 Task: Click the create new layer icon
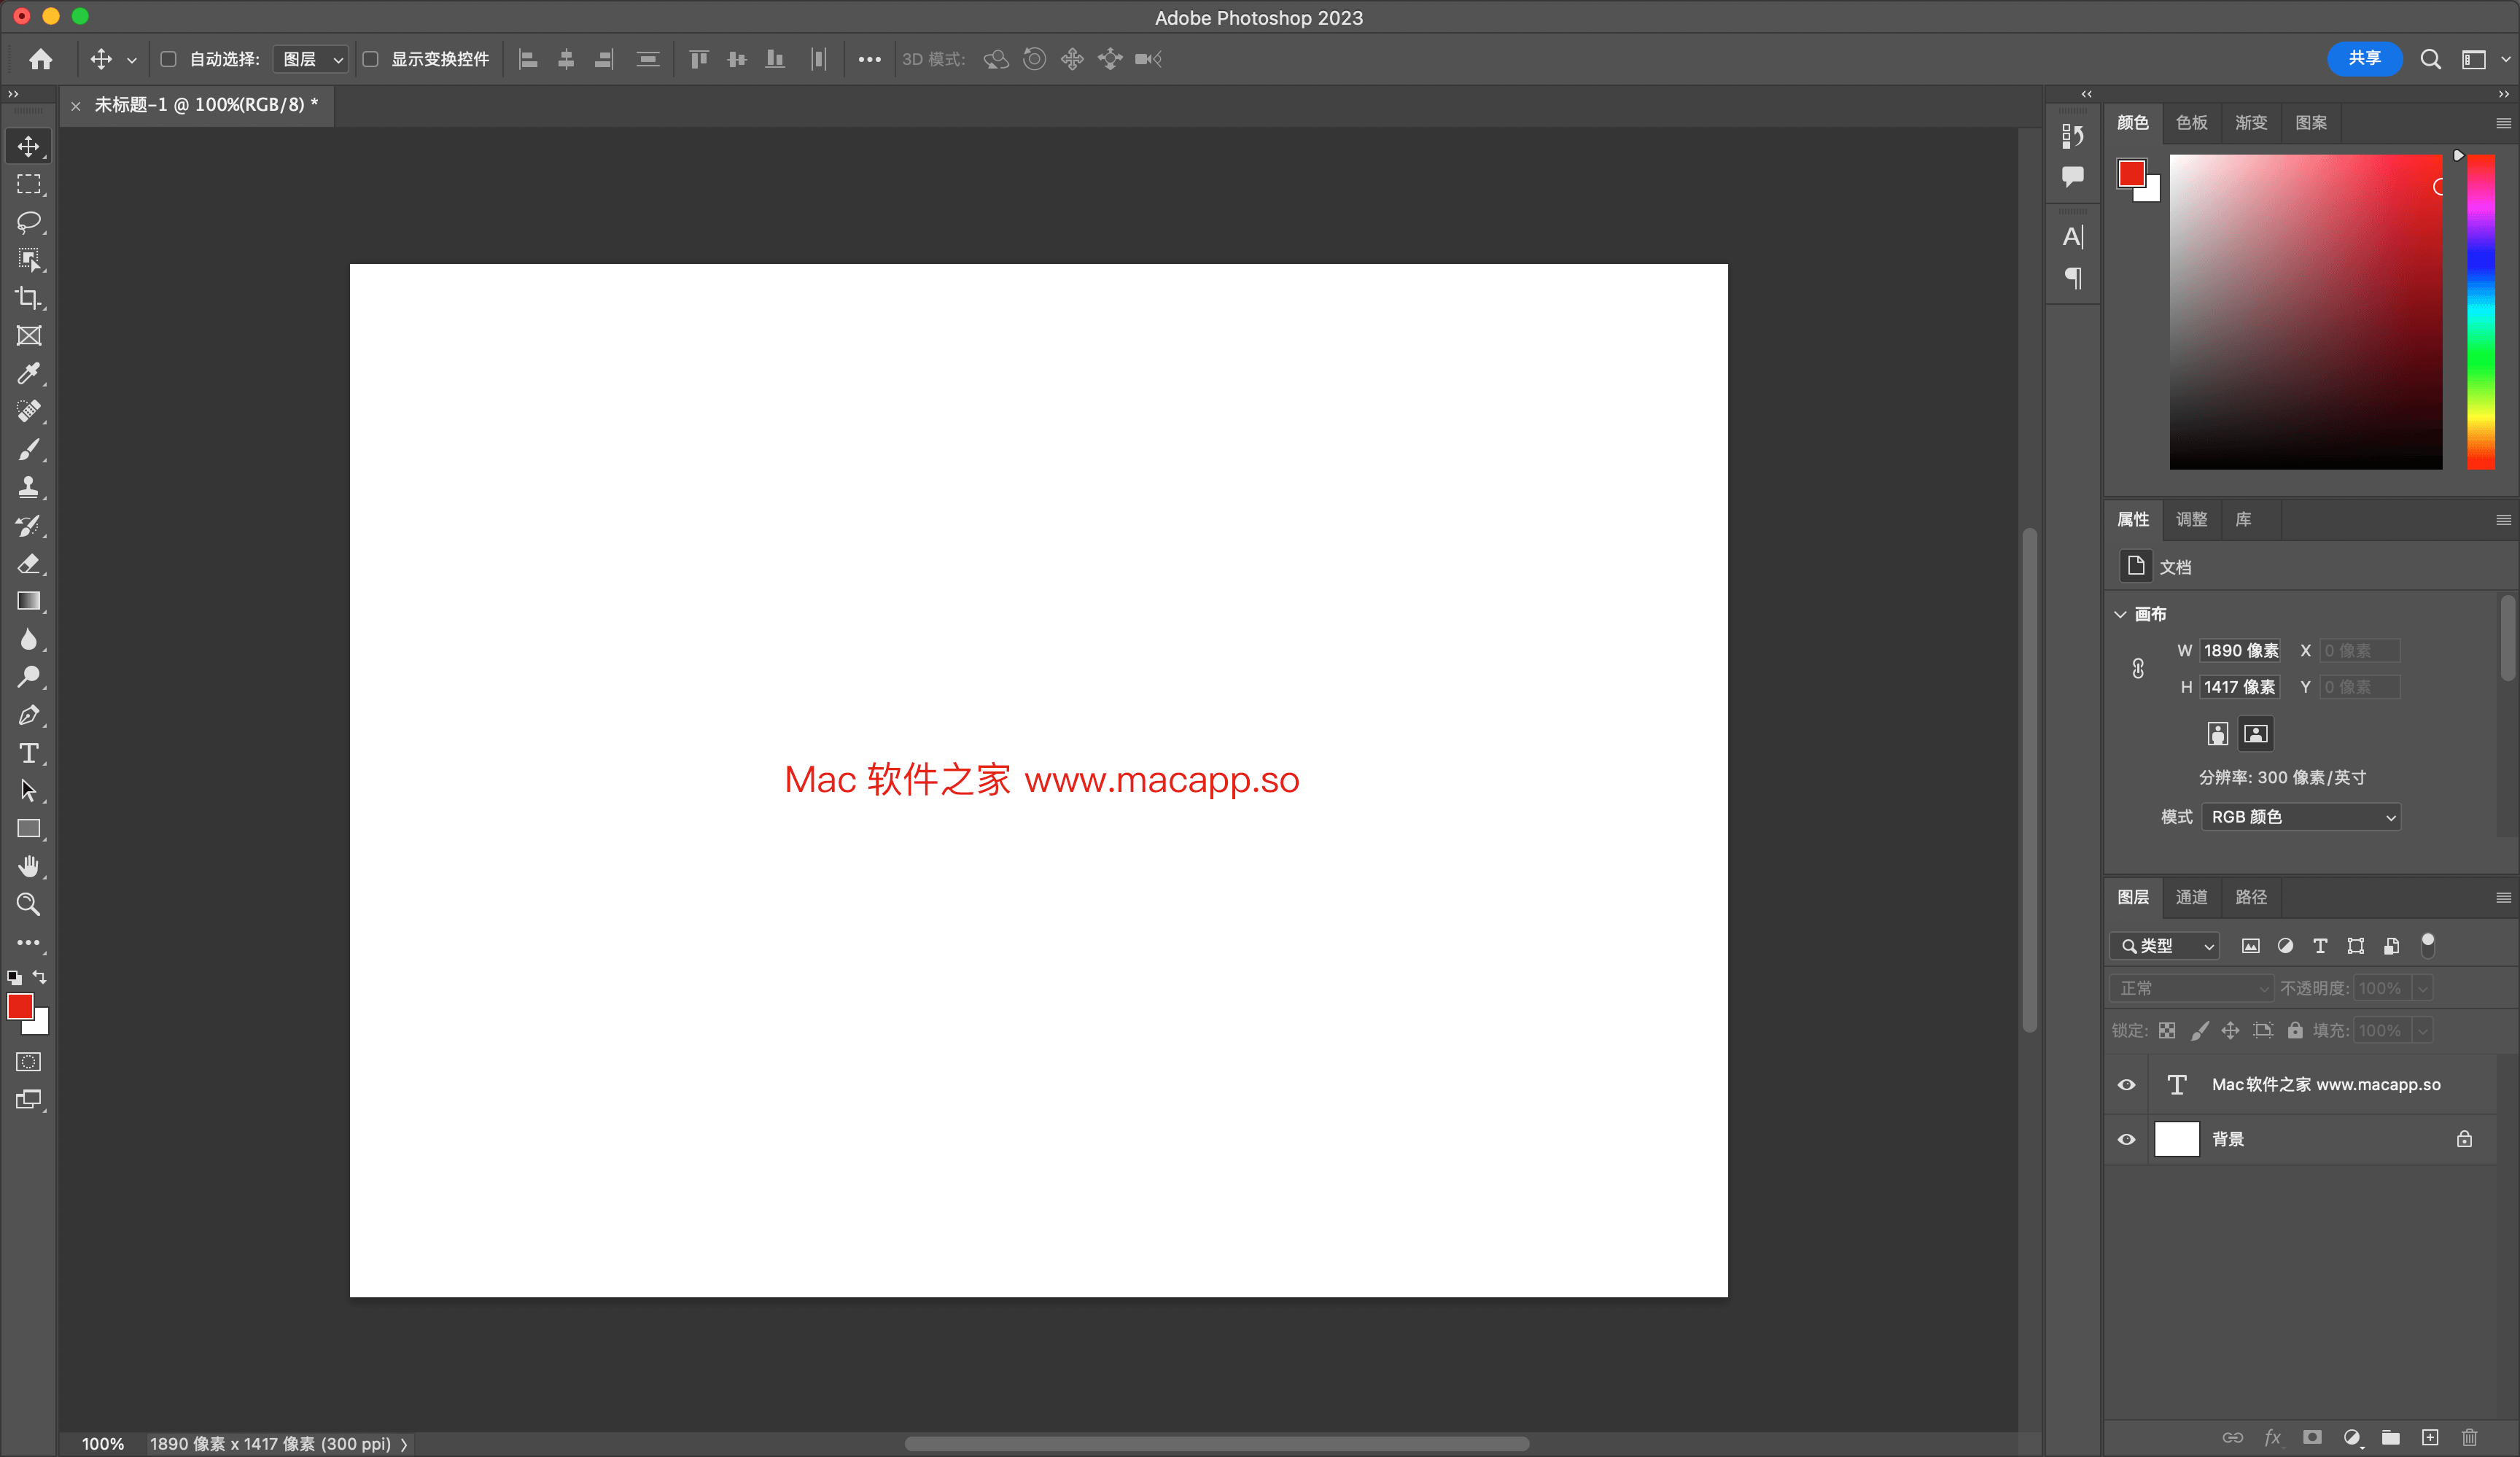pyautogui.click(x=2430, y=1437)
